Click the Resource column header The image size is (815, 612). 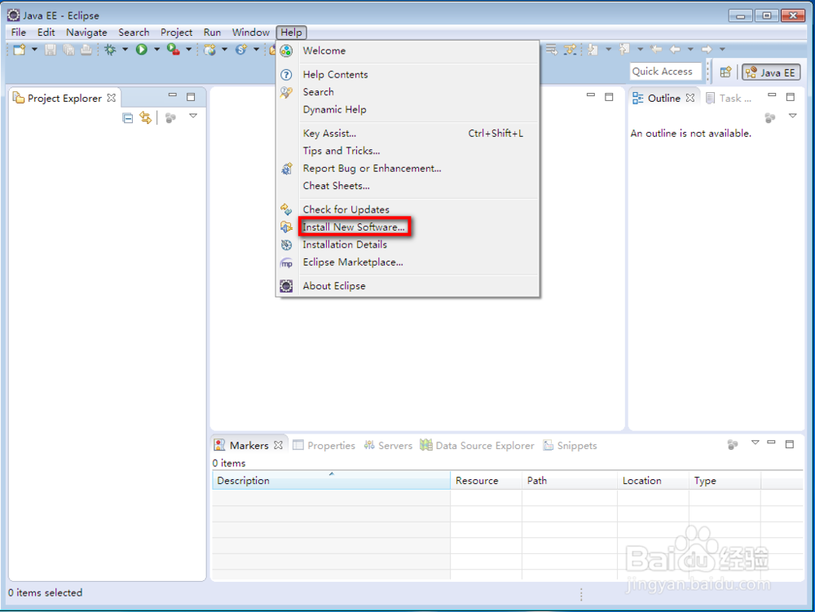point(486,481)
